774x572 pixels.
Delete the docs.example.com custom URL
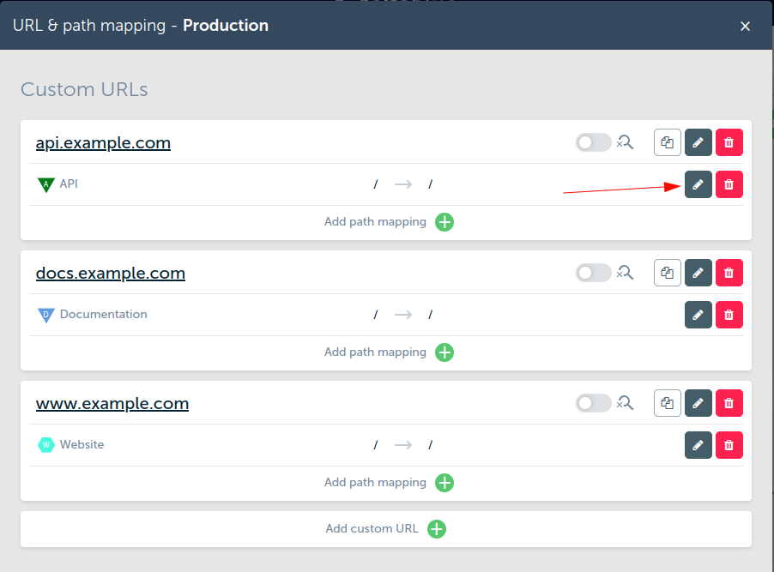click(729, 273)
